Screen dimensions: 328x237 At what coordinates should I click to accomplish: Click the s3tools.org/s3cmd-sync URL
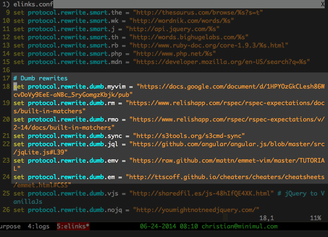tap(189, 136)
